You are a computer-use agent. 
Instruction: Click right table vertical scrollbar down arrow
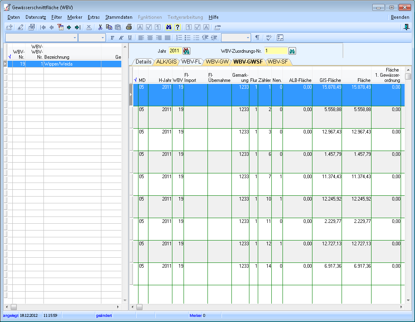(x=408, y=300)
